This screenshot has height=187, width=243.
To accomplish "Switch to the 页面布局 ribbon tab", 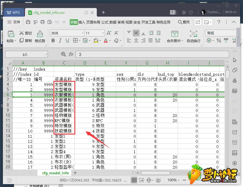I will click(93, 22).
